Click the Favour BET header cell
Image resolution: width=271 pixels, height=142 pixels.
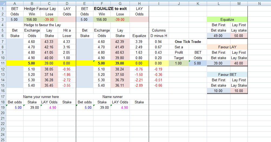click(x=227, y=75)
